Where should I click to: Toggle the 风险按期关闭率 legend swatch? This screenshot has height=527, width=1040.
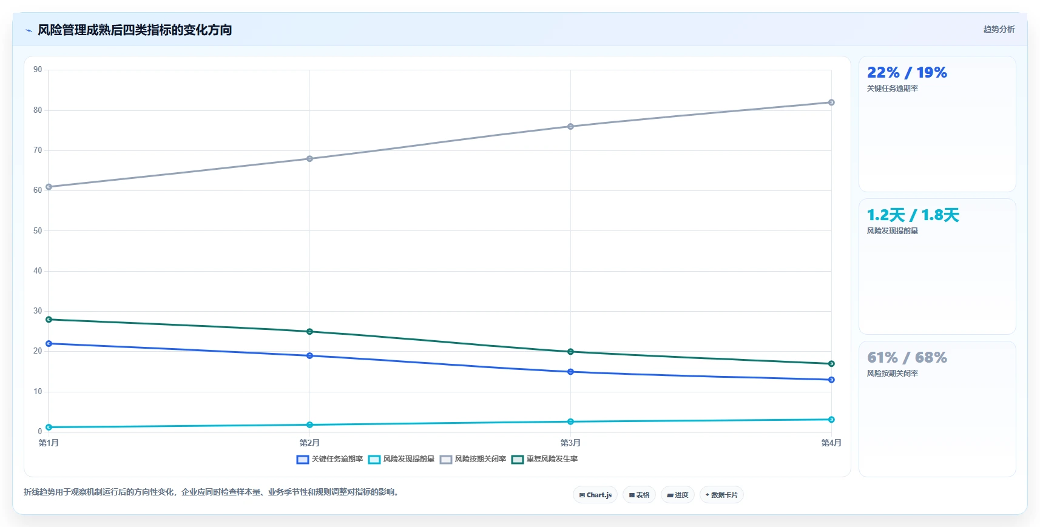(x=446, y=460)
